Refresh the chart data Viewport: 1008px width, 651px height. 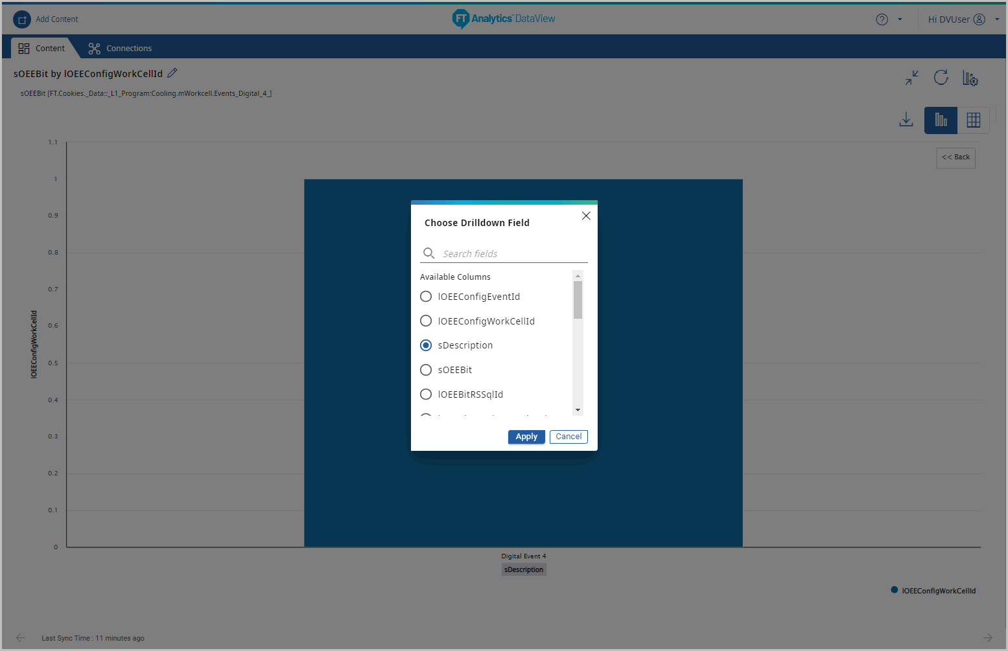tap(941, 78)
